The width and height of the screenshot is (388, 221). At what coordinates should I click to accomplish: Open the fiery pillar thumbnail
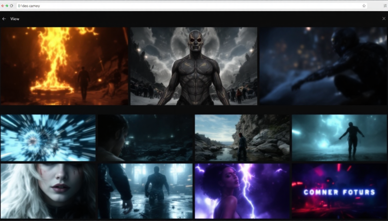(64, 66)
